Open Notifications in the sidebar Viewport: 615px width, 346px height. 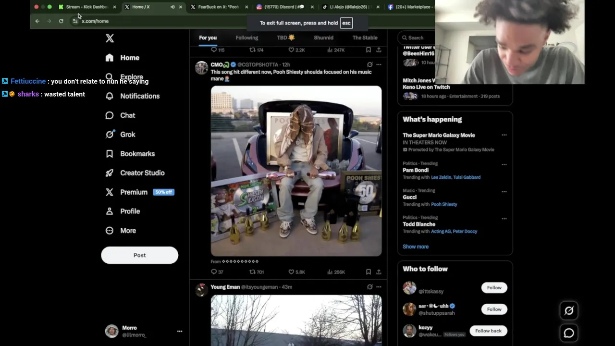133,96
